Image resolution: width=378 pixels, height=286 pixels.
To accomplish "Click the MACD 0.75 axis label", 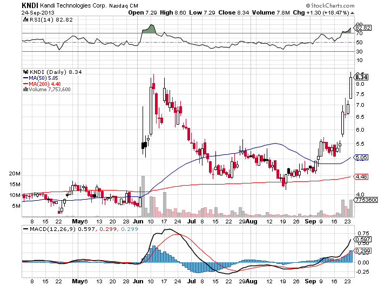I will 363,233.
